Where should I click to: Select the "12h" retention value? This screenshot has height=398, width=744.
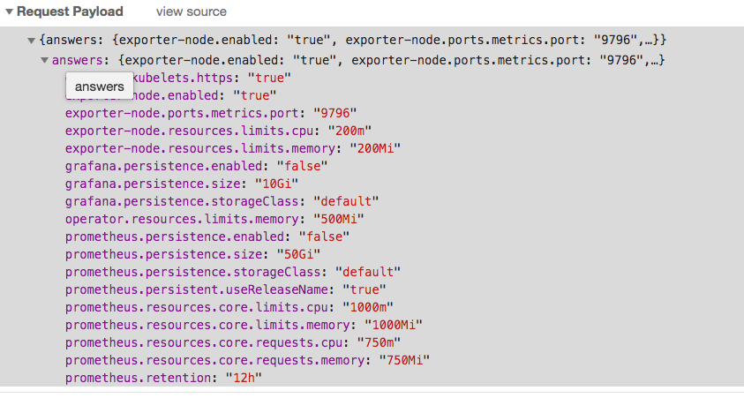(244, 378)
